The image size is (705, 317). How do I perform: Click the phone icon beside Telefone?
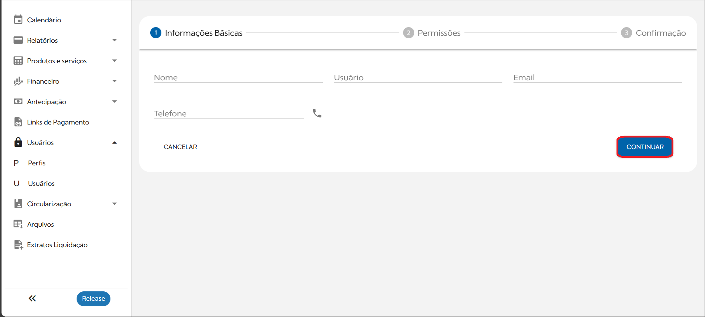(317, 113)
